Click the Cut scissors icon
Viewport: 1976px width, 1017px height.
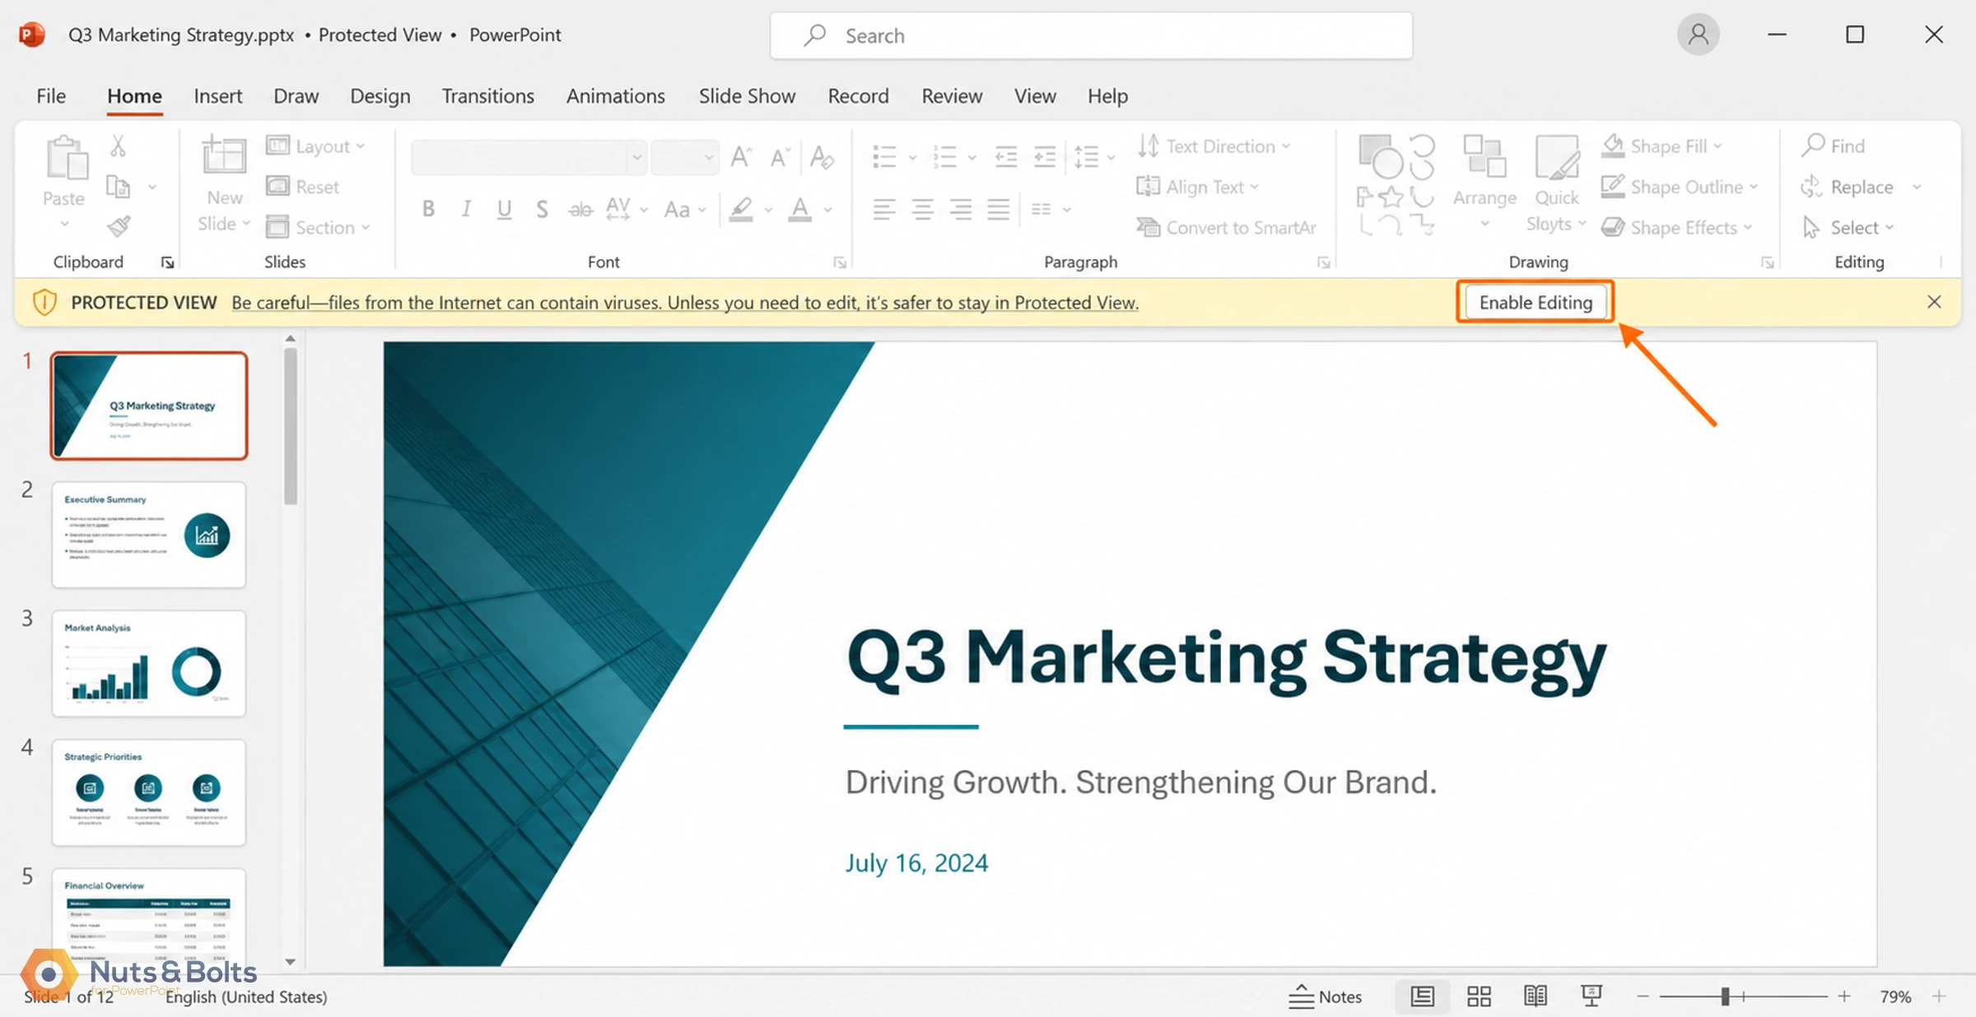(x=119, y=146)
